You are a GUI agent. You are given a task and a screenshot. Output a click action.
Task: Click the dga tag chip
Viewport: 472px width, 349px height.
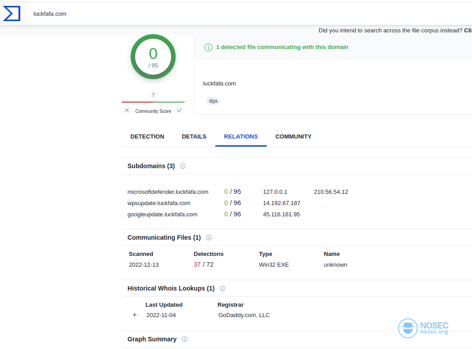pos(213,101)
